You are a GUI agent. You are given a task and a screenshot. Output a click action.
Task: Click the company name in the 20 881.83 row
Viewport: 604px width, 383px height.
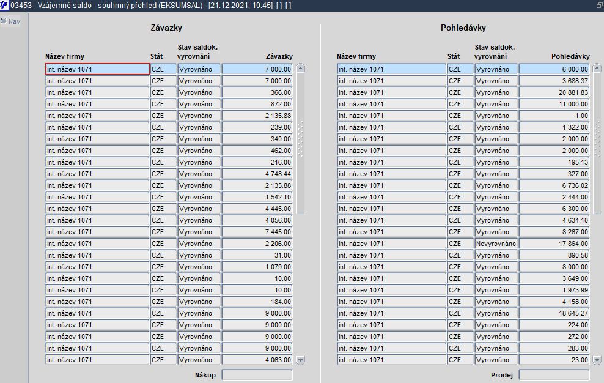click(x=391, y=92)
